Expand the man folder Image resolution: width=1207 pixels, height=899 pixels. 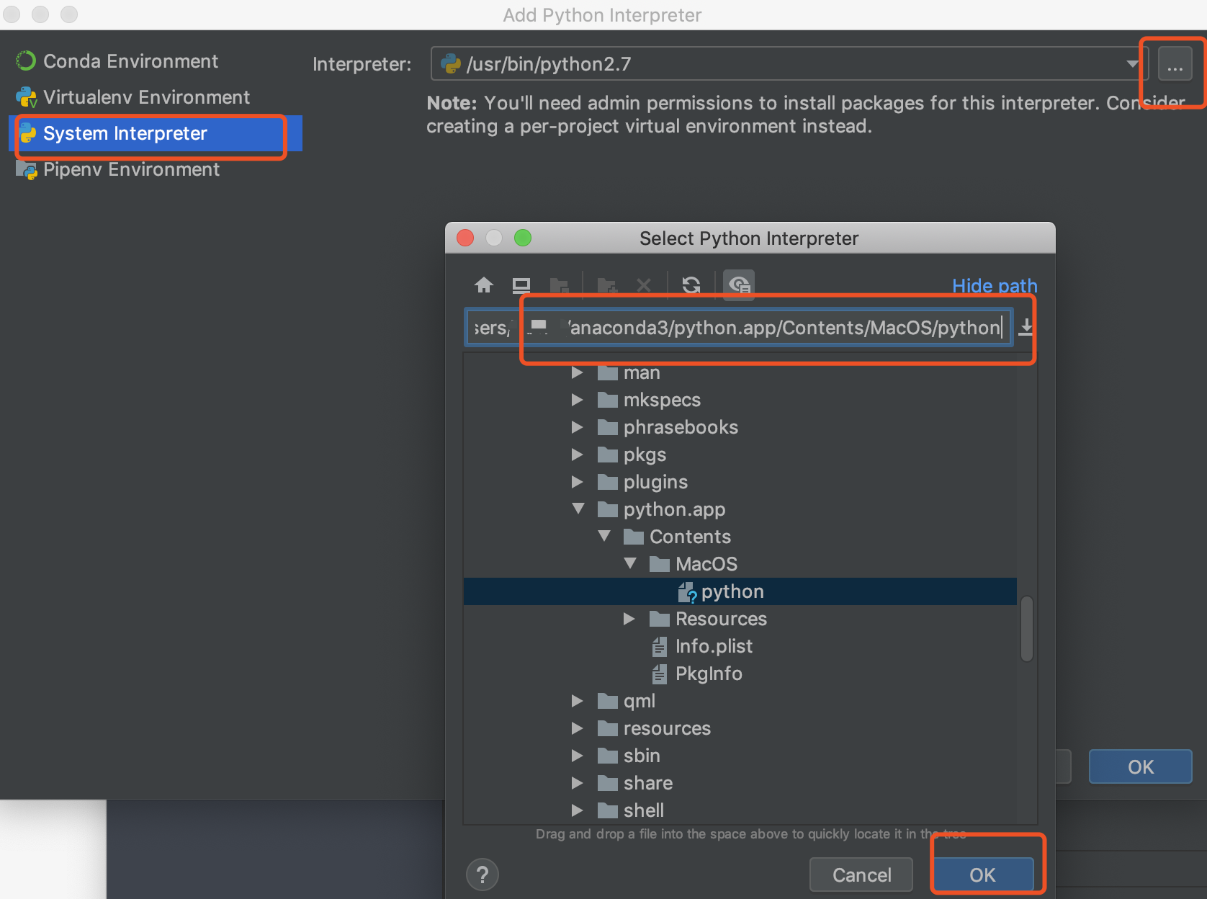click(x=577, y=372)
